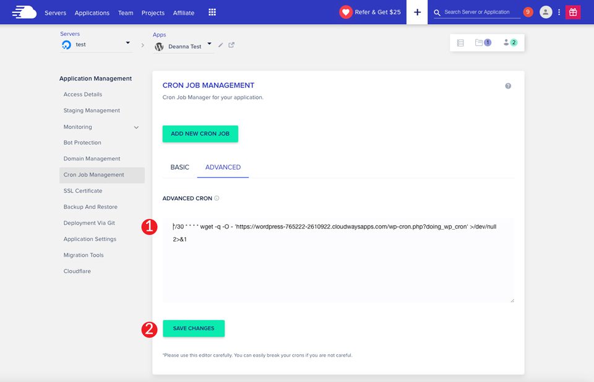Open the Cloudways logo home icon

25,12
